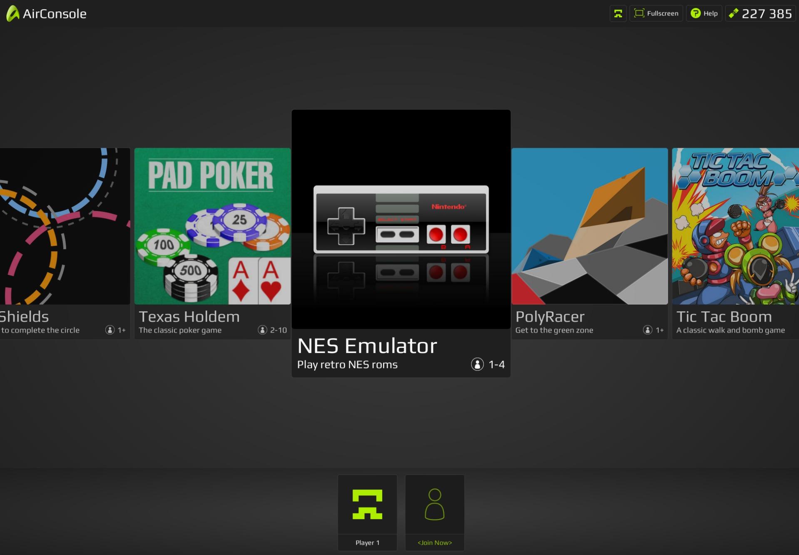Click the screen pairing icon top right
The height and width of the screenshot is (555, 799).
[x=617, y=13]
